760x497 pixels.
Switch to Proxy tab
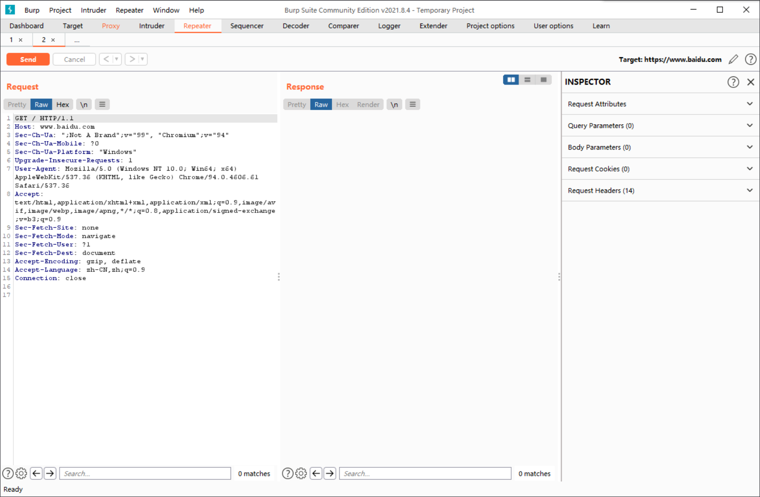(111, 26)
